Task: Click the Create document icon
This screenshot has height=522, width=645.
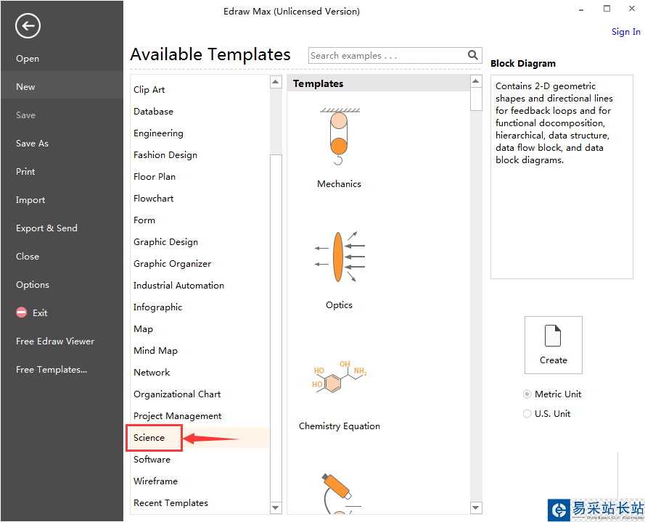Action: pyautogui.click(x=553, y=336)
